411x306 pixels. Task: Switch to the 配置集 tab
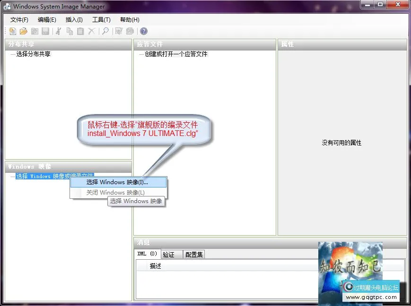point(194,254)
